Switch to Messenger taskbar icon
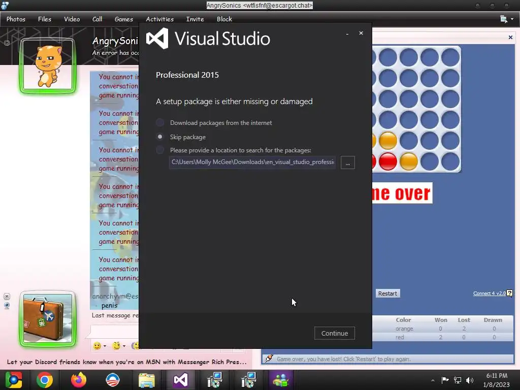 coord(280,380)
